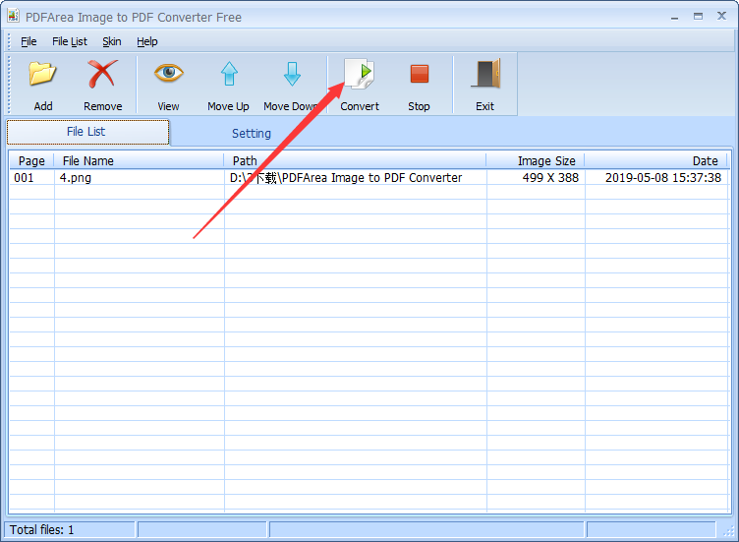Select the file 4.png
This screenshot has width=739, height=542.
[76, 178]
